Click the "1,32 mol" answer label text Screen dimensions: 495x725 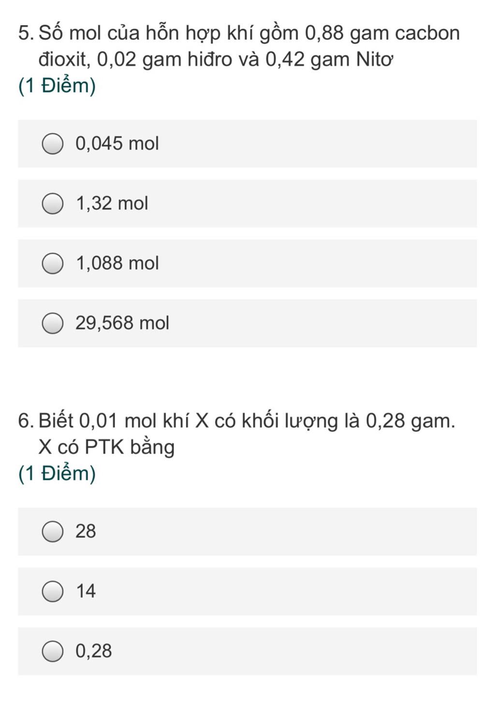[112, 203]
